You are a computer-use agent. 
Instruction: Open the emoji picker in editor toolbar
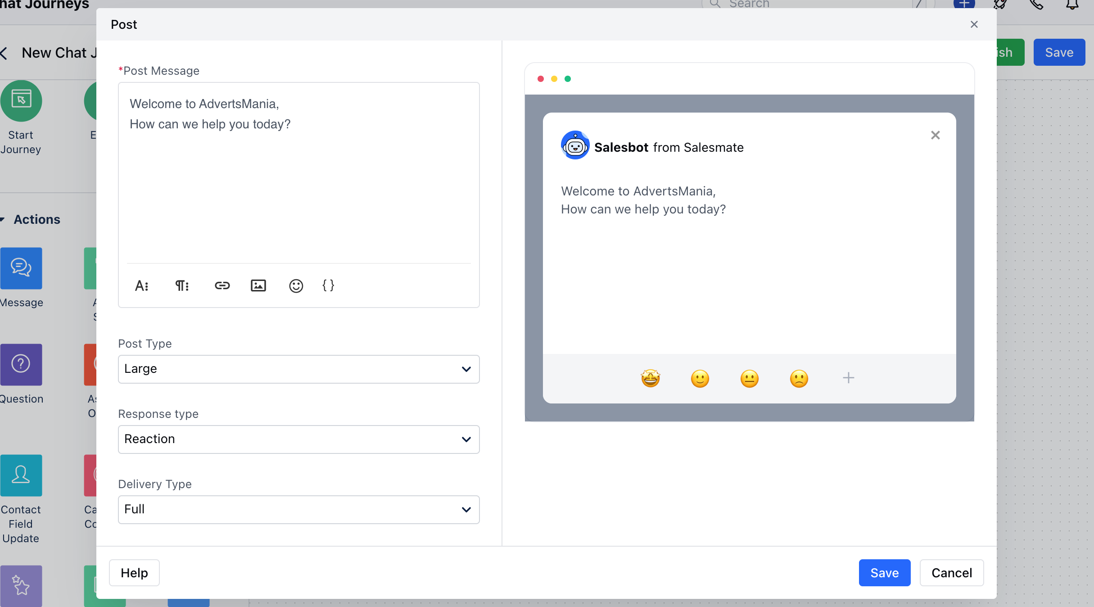coord(296,285)
